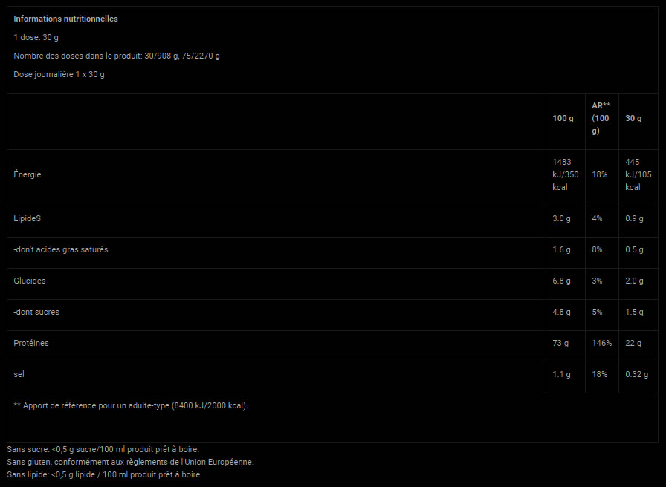The image size is (666, 487).
Task: Click the Informations nutritionnelles heading
Action: click(x=65, y=19)
